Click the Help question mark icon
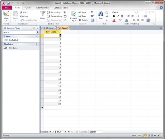 pos(161,8)
